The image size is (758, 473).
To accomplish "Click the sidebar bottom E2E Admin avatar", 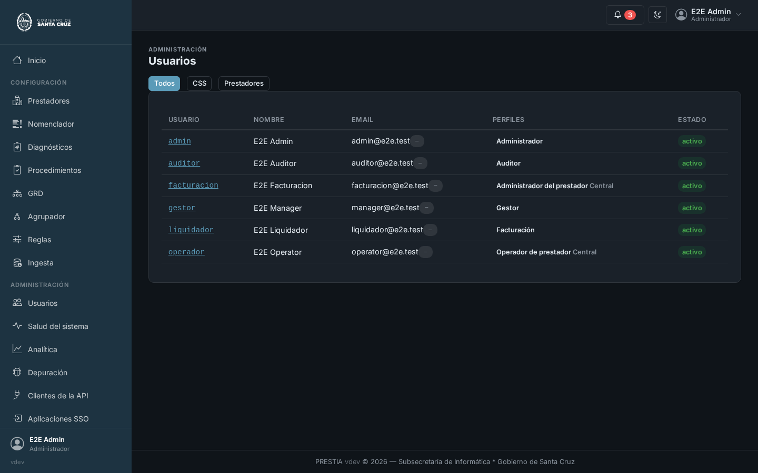I will tap(17, 444).
